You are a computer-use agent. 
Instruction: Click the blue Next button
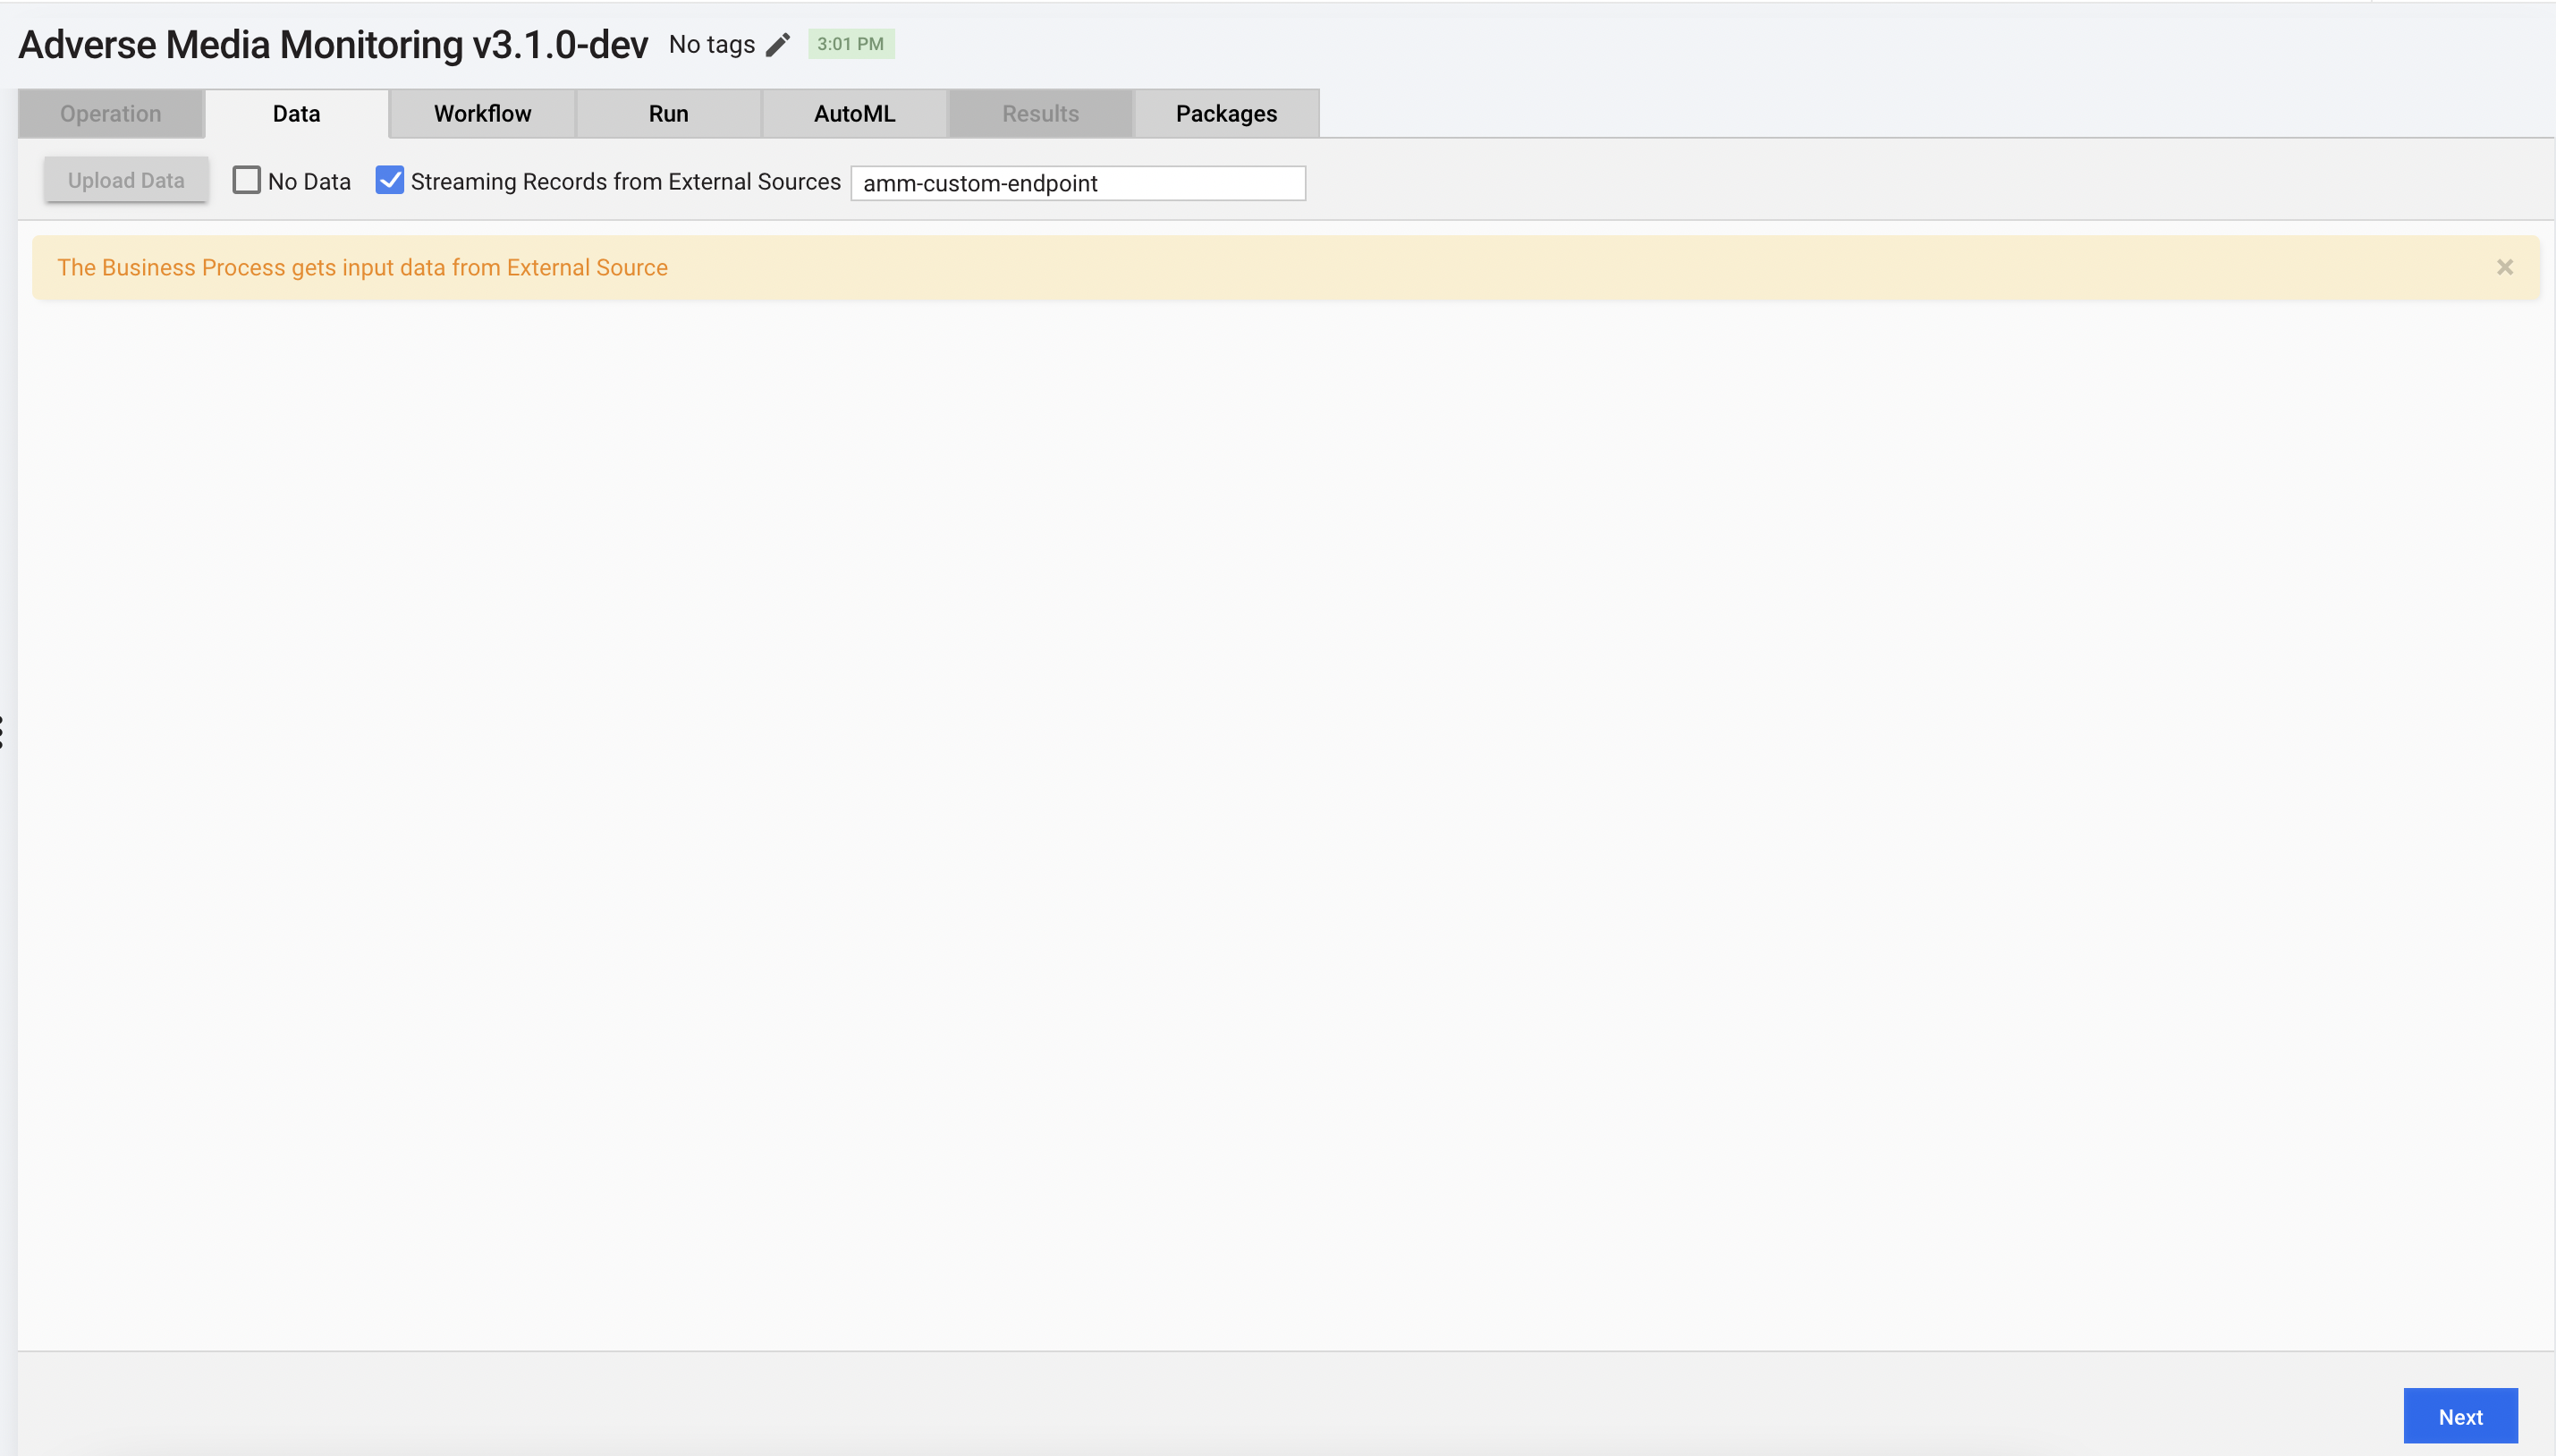pos(2460,1416)
